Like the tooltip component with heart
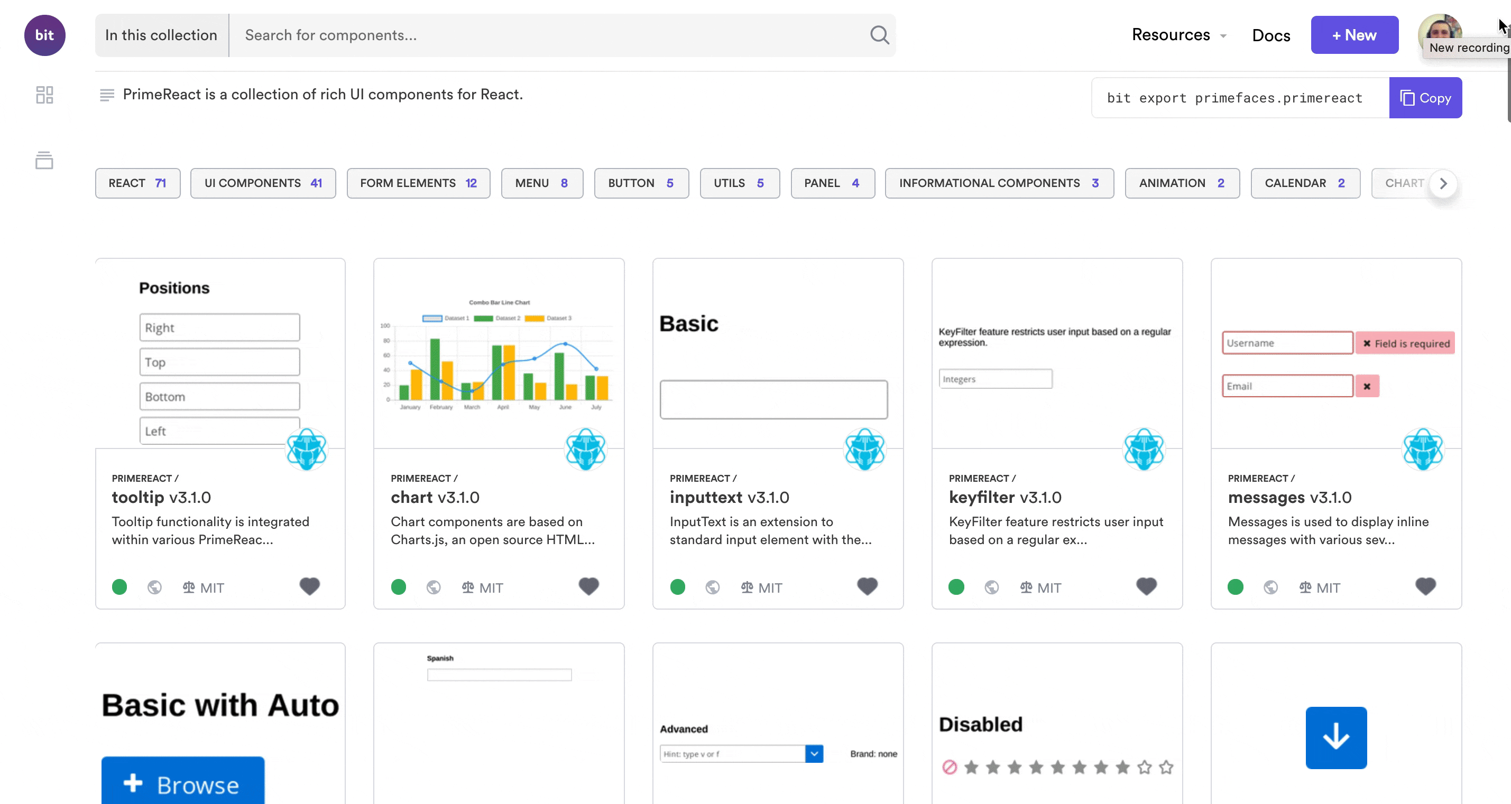 tap(310, 586)
